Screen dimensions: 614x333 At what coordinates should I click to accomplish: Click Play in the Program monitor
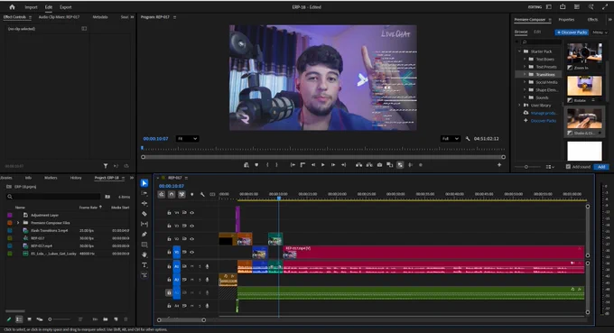tap(323, 165)
